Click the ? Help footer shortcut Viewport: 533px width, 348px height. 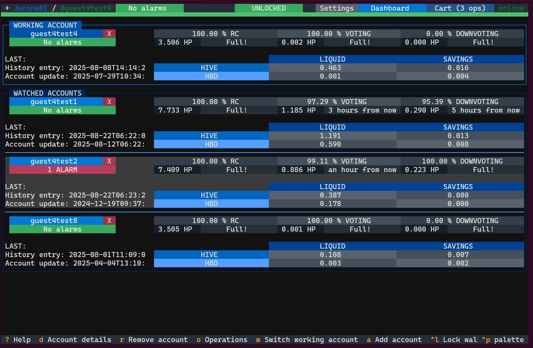[18, 340]
